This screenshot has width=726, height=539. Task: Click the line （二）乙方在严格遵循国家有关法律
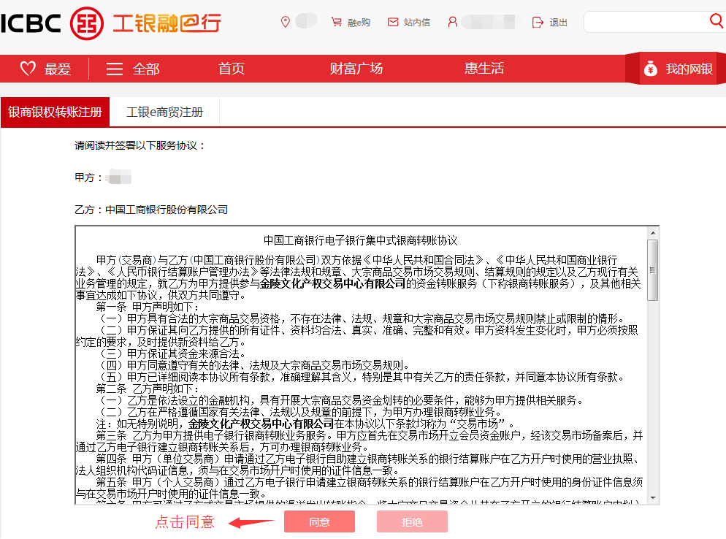point(301,412)
